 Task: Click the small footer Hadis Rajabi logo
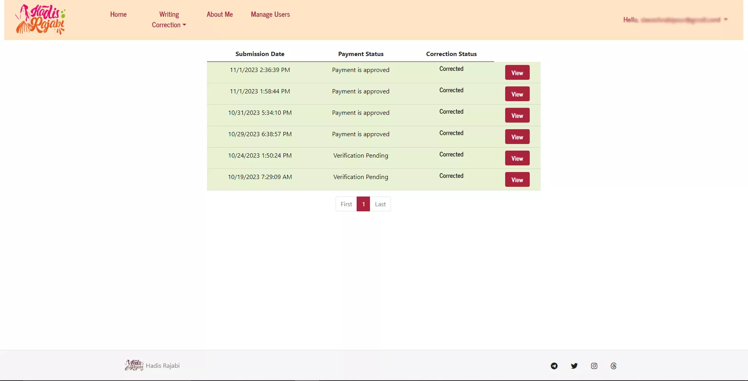[134, 365]
